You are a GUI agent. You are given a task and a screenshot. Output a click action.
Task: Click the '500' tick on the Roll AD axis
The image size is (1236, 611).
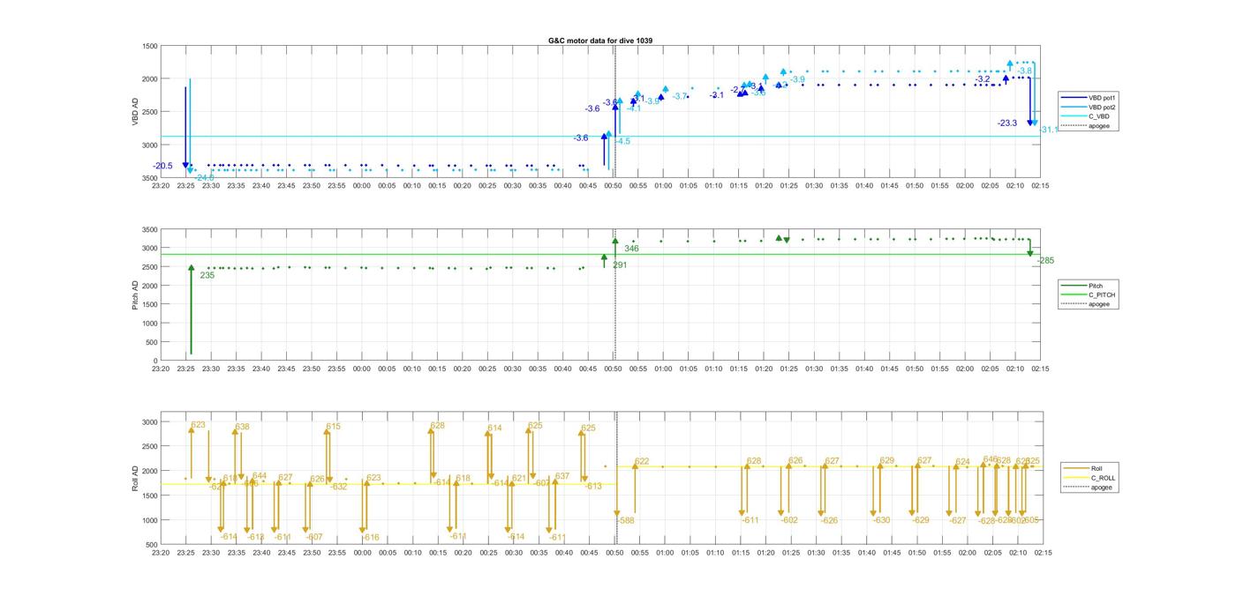[152, 545]
